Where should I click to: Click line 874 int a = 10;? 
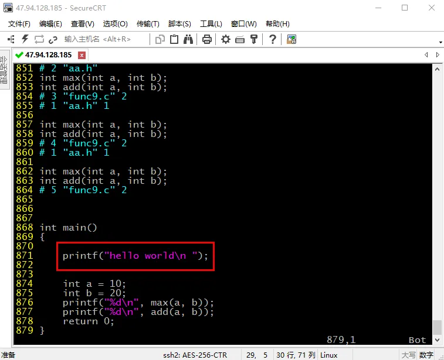94,283
